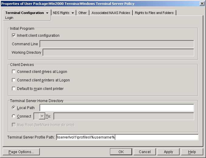Choose the Login subpage under Terminal Configuration
Image resolution: width=206 pixels, height=158 pixels.
(x=9, y=18)
